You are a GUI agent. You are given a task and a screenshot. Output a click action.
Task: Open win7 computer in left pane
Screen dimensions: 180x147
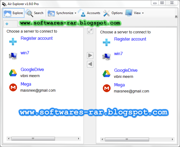click(x=25, y=53)
